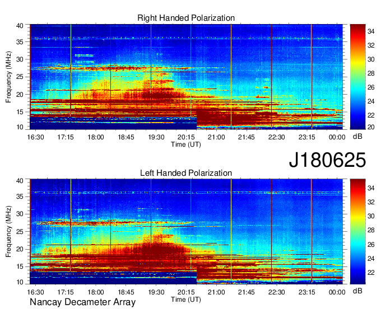Click 26 dB tick on Left Handed colorbar
381x309 pixels.
371,245
